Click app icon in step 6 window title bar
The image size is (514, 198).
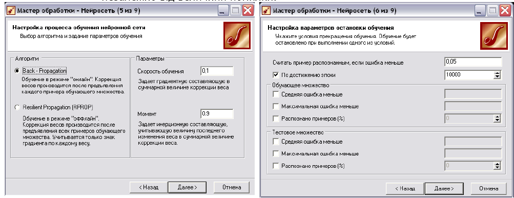point(266,11)
